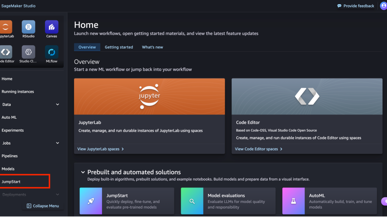Viewport: 387px width, 217px height.
Task: Open the Studio Classic app icon
Action: point(28,52)
